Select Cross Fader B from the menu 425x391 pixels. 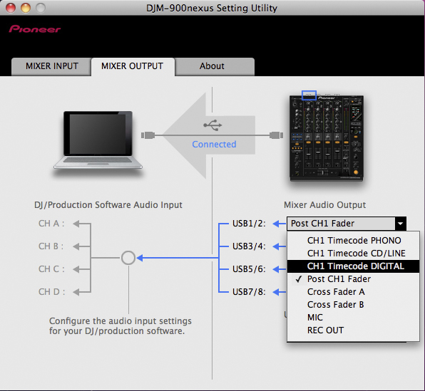coord(353,305)
